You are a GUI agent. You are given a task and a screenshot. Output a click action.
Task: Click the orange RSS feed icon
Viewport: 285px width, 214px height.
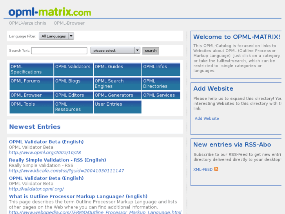click(216, 169)
